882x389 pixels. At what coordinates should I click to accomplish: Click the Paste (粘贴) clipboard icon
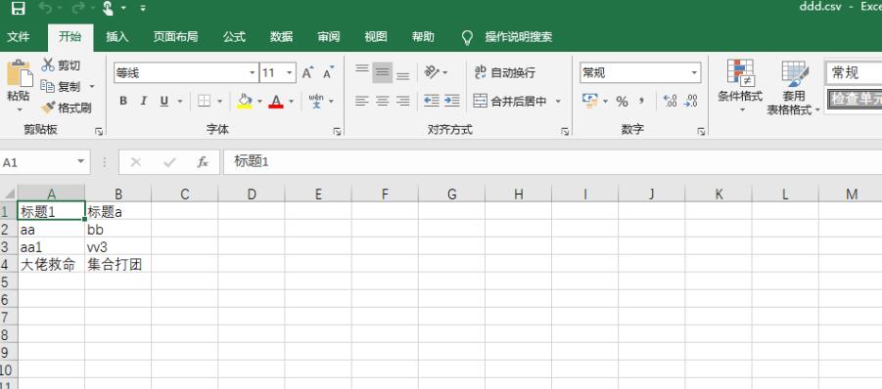(x=19, y=73)
